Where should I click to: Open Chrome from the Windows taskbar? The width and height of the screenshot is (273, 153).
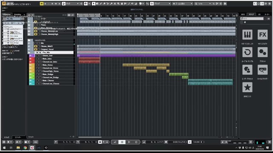25,148
